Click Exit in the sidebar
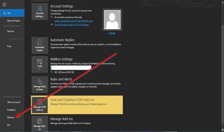Image resolution: width=224 pixels, height=132 pixels. pos(9,125)
